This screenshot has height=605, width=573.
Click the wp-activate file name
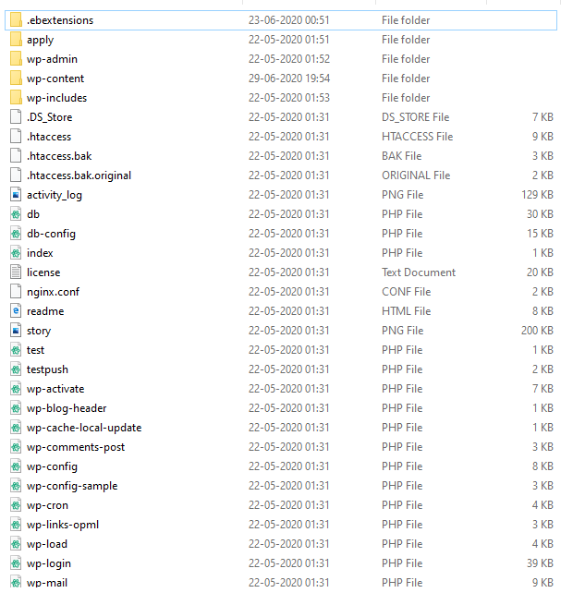(55, 389)
